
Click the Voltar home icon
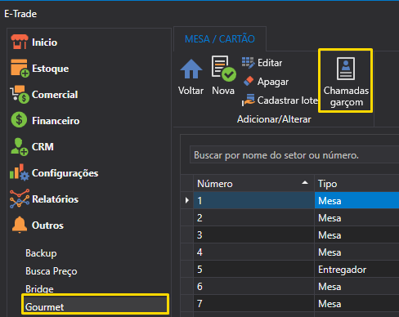coord(191,69)
